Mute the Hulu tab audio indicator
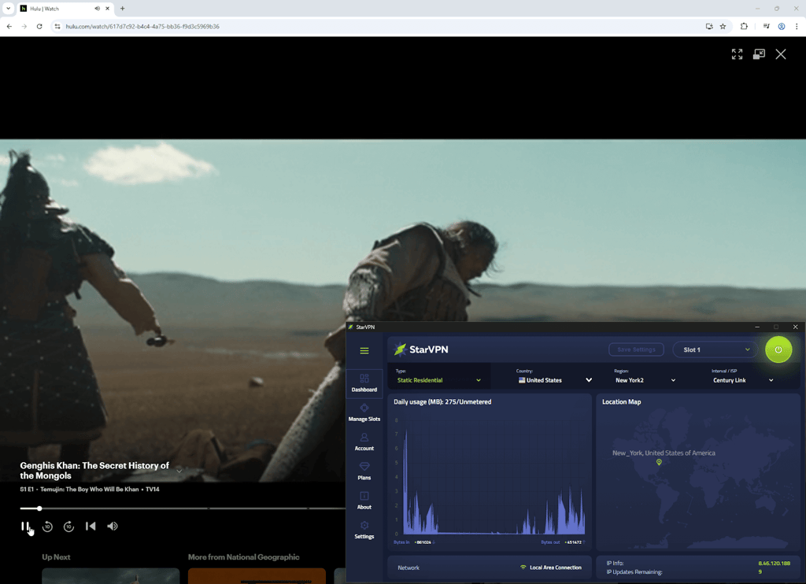This screenshot has width=806, height=584. coord(97,8)
